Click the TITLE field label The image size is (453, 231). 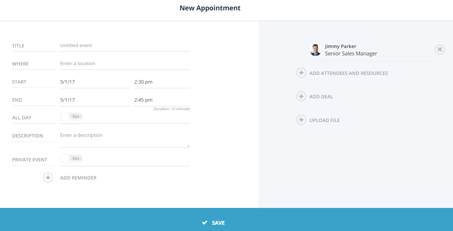click(x=18, y=46)
